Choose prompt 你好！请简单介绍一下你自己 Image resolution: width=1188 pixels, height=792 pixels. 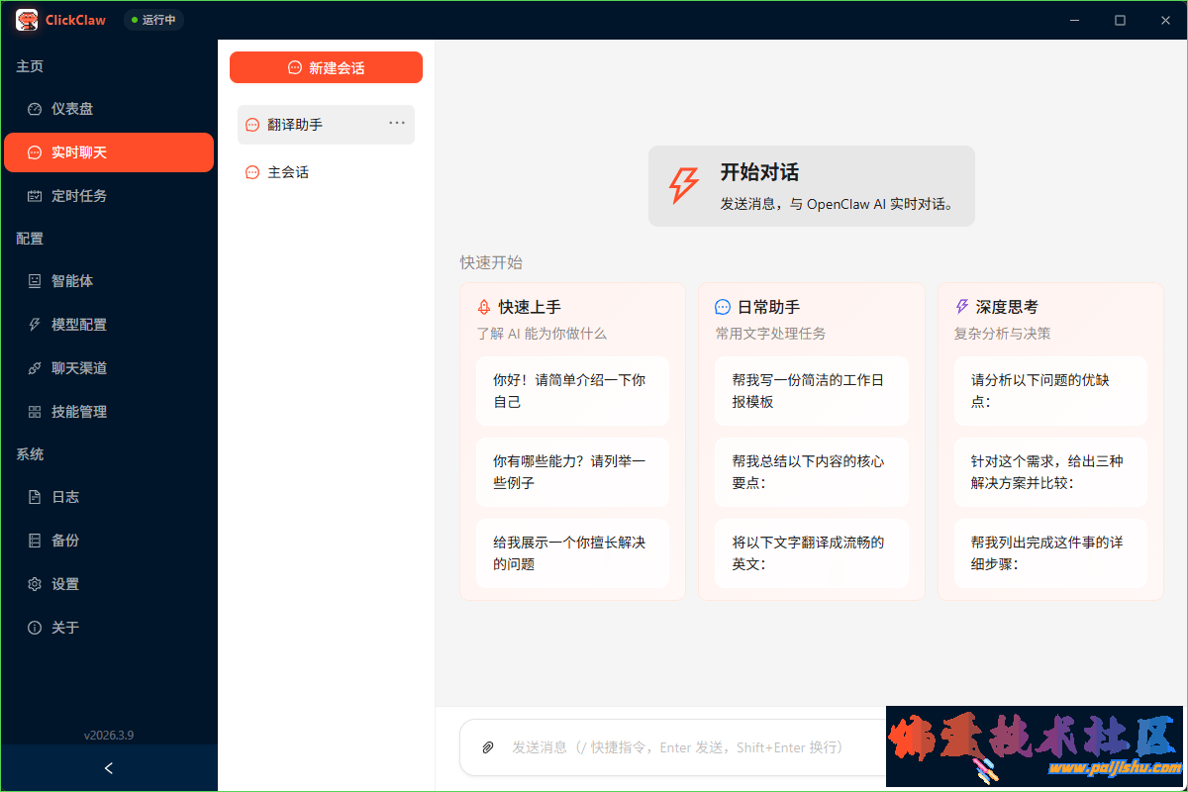click(x=572, y=391)
